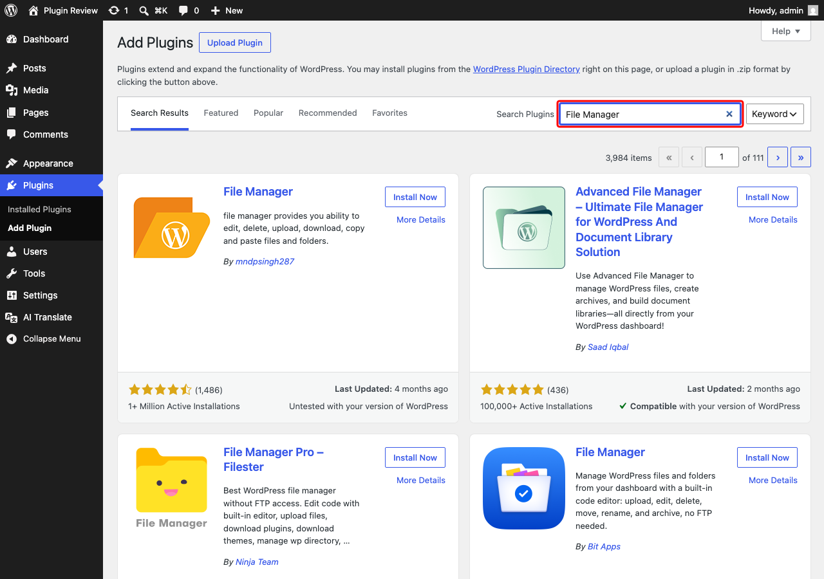Click the orange File Manager plugin icon

tap(172, 227)
